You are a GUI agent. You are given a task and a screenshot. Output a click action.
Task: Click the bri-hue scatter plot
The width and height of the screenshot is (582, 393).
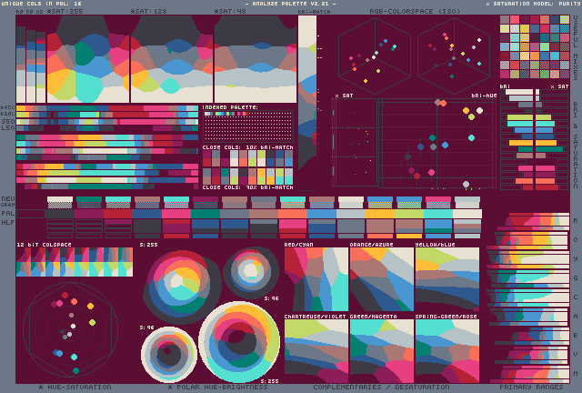[x=437, y=144]
